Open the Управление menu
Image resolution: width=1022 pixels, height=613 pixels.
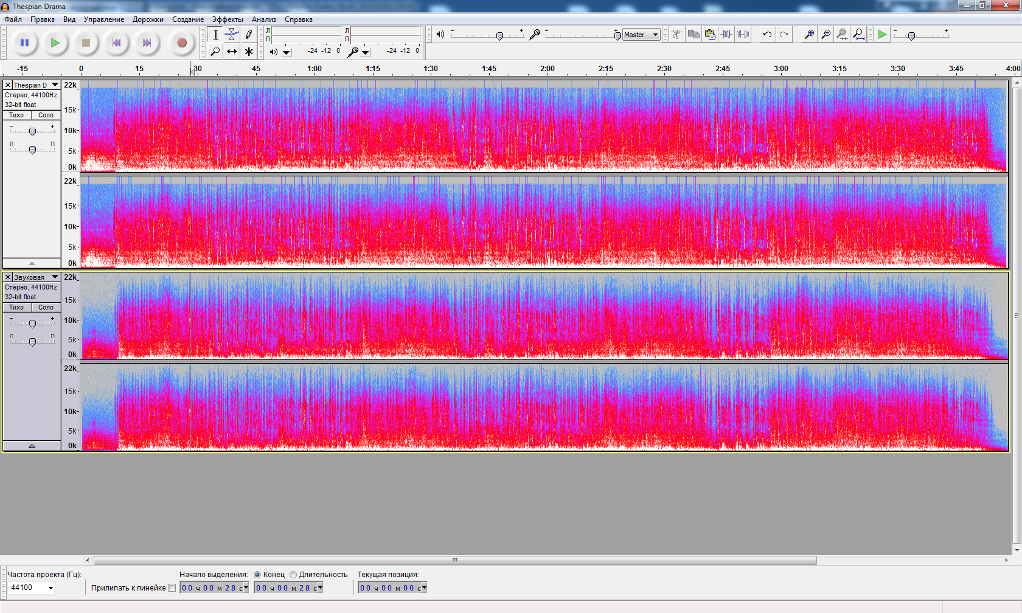104,19
